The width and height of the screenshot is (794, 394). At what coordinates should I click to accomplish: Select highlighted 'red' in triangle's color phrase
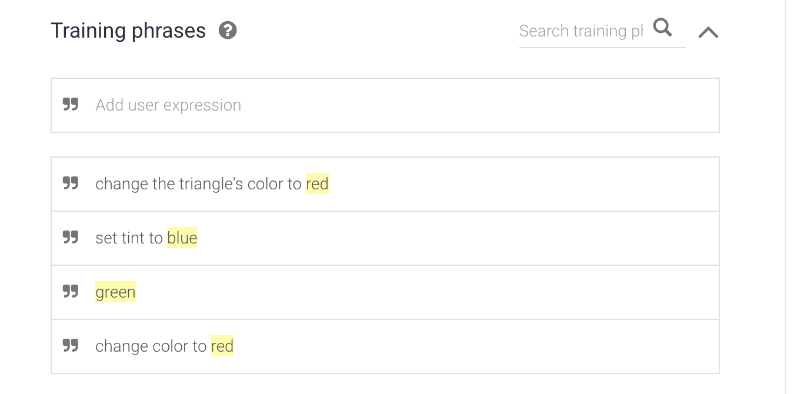[317, 184]
